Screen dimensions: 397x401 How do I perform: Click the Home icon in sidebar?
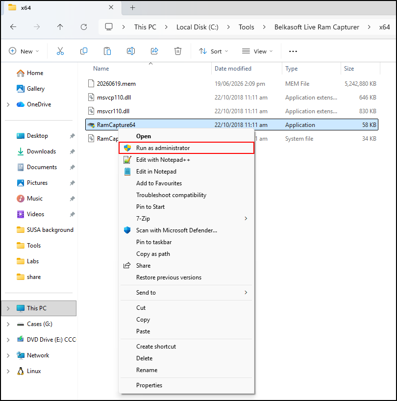pos(21,73)
